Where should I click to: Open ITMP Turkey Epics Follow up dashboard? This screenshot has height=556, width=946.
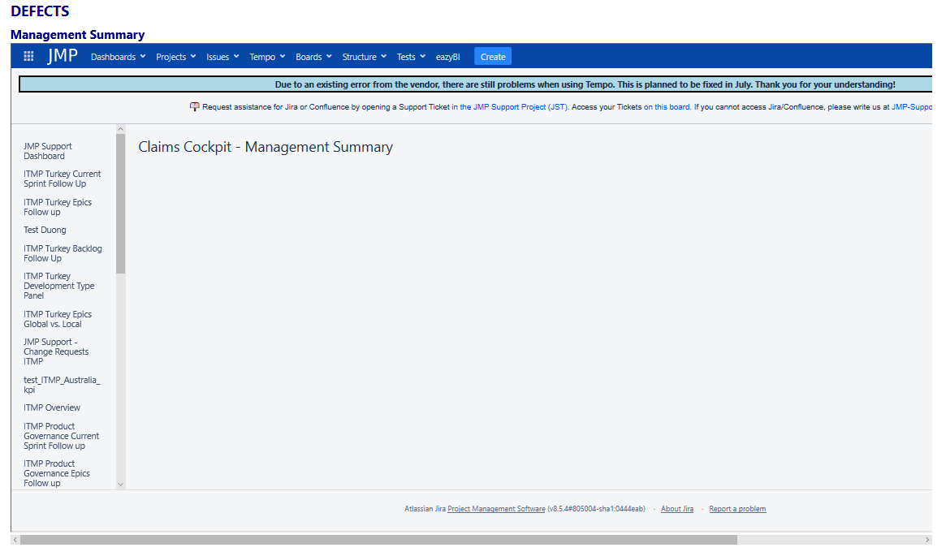tap(58, 207)
